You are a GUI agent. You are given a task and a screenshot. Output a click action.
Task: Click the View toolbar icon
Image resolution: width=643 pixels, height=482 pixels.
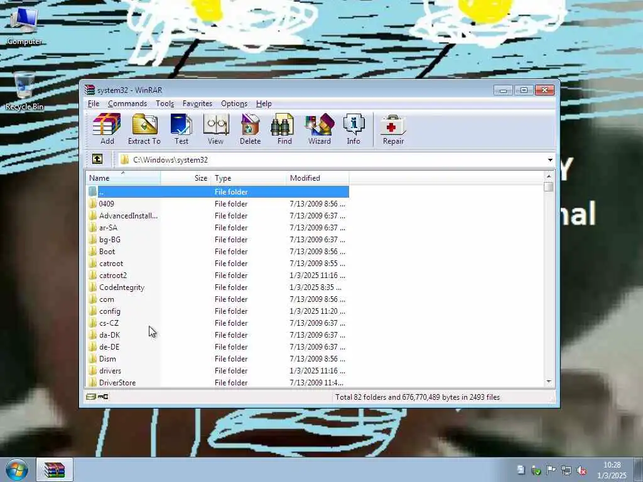click(216, 129)
